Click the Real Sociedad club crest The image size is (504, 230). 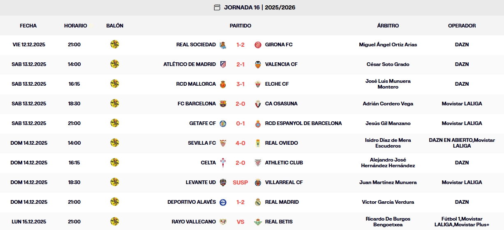tap(223, 45)
